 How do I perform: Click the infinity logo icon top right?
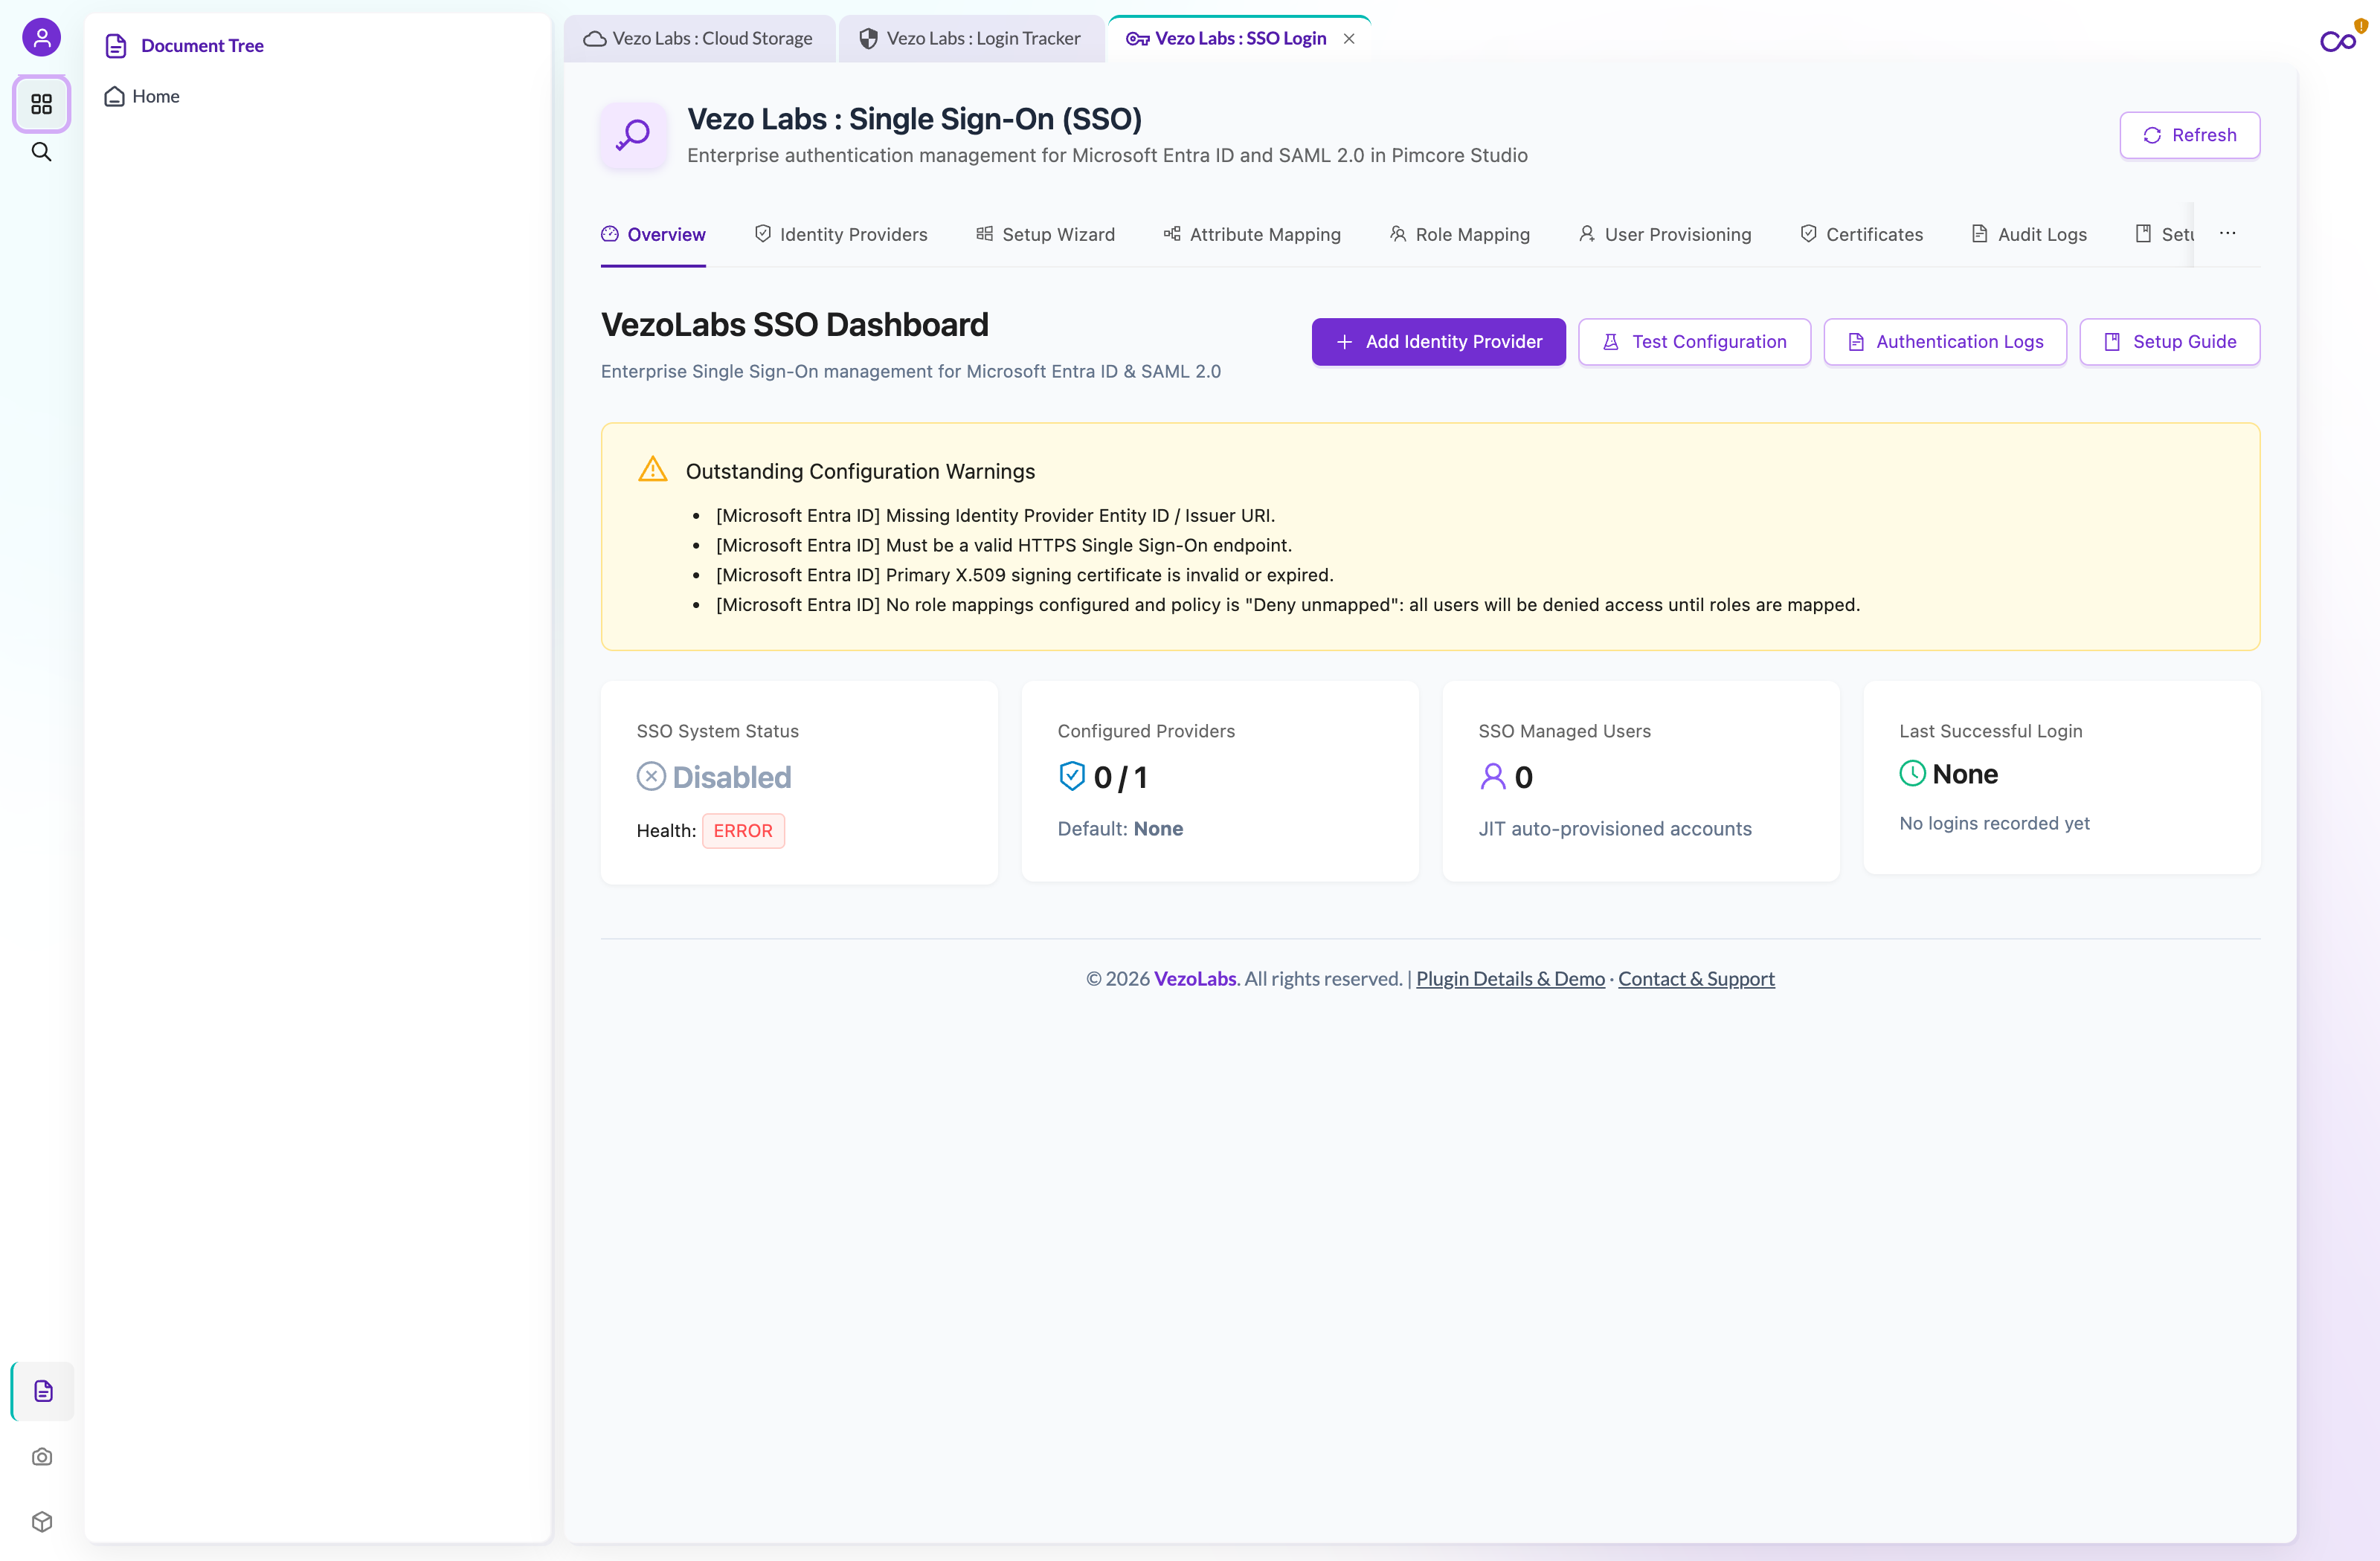click(2338, 41)
